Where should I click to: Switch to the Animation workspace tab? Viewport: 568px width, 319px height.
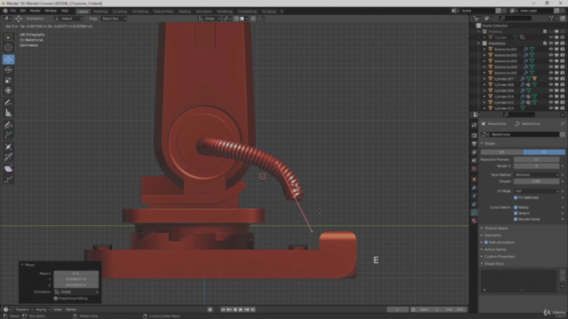pos(204,12)
